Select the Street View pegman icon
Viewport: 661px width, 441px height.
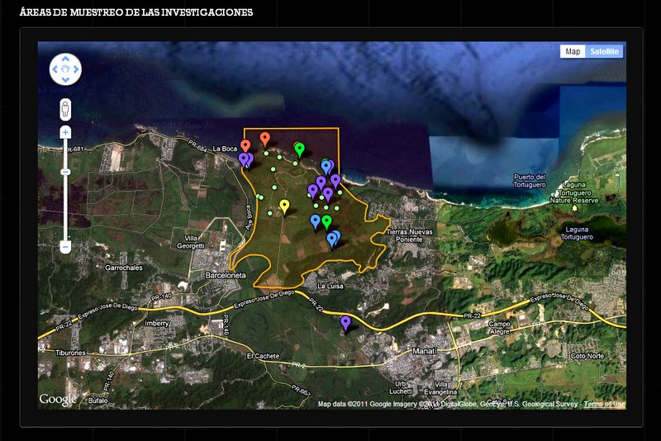[65, 109]
